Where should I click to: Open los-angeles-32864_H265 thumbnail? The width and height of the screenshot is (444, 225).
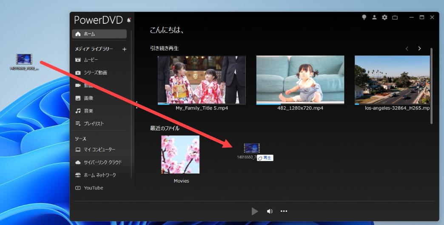(392, 80)
